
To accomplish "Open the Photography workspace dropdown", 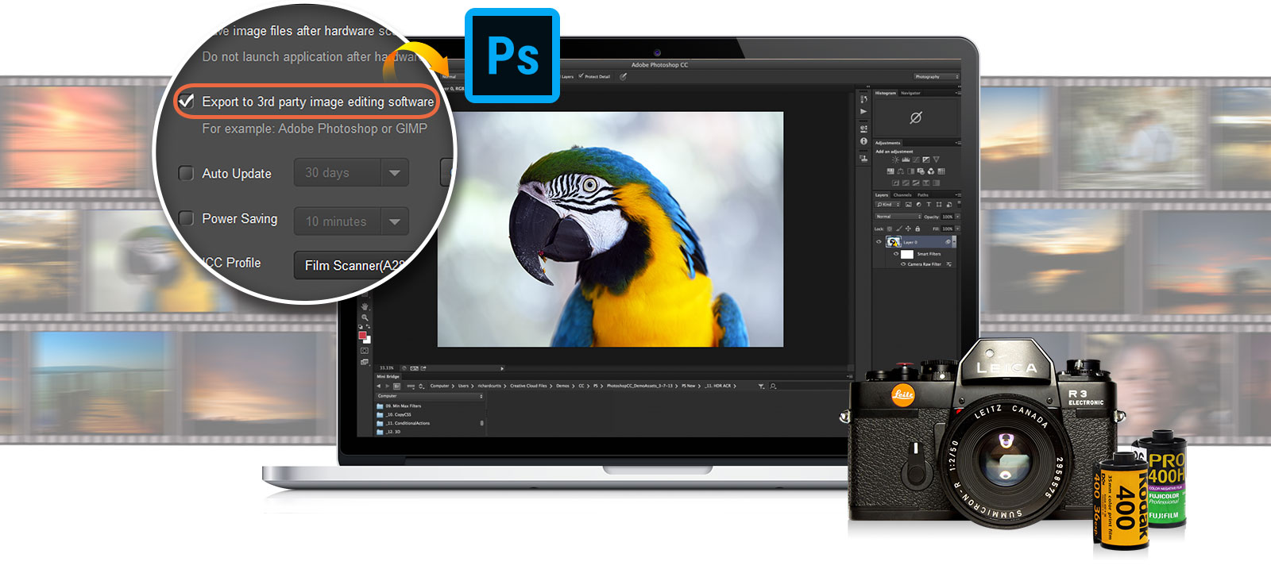I will click(936, 77).
